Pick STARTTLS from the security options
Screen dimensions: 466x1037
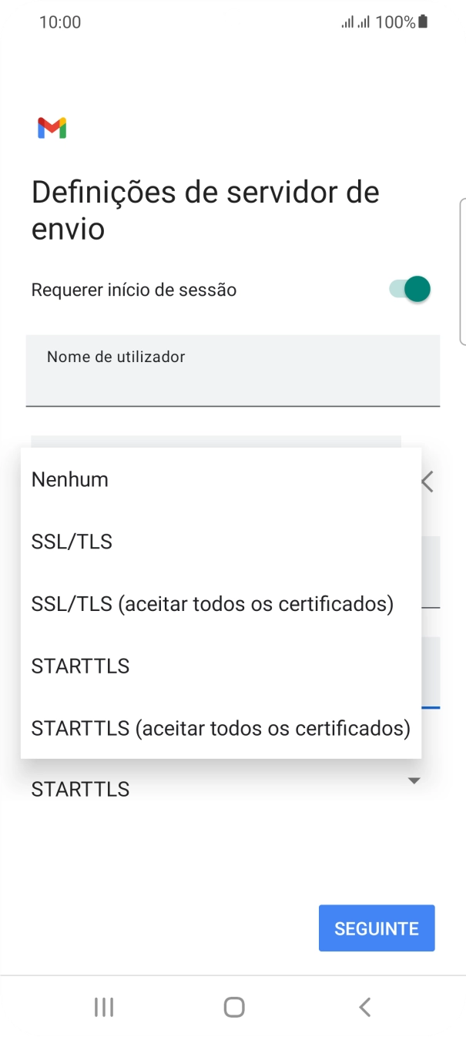(x=80, y=666)
